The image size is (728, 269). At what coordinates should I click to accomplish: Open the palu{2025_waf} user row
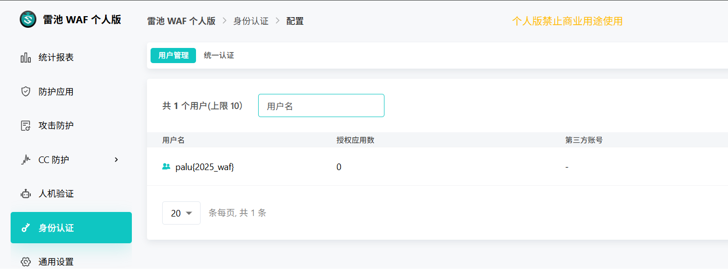[x=438, y=167]
